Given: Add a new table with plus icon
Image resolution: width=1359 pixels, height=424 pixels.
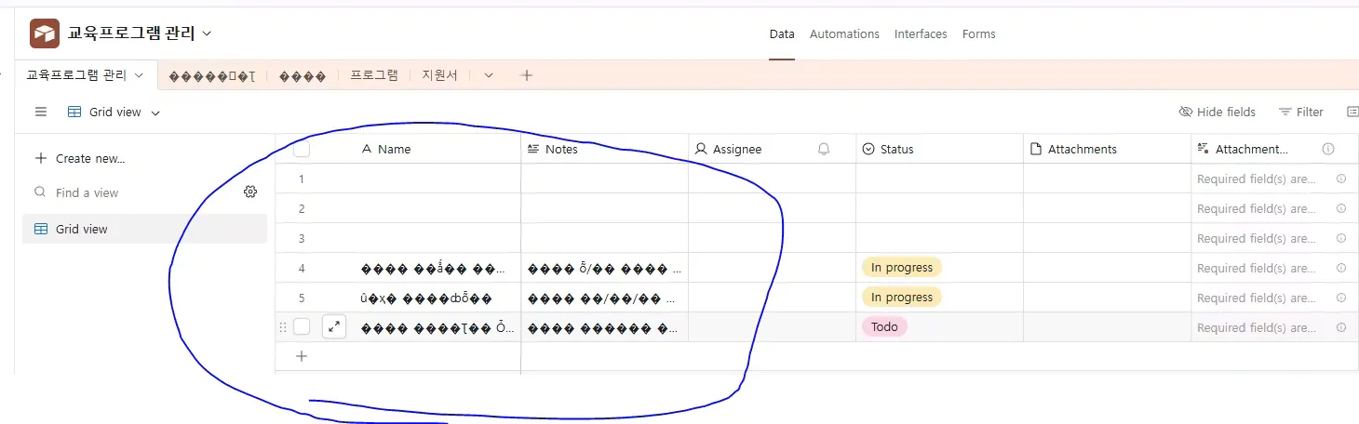Looking at the screenshot, I should pyautogui.click(x=526, y=75).
